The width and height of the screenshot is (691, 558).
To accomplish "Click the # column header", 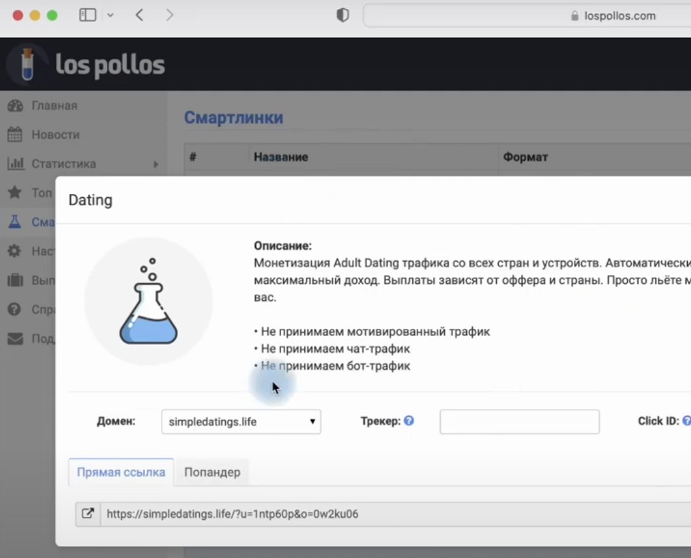I will pos(193,157).
